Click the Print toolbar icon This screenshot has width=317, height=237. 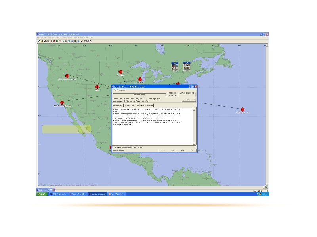pyautogui.click(x=48, y=41)
